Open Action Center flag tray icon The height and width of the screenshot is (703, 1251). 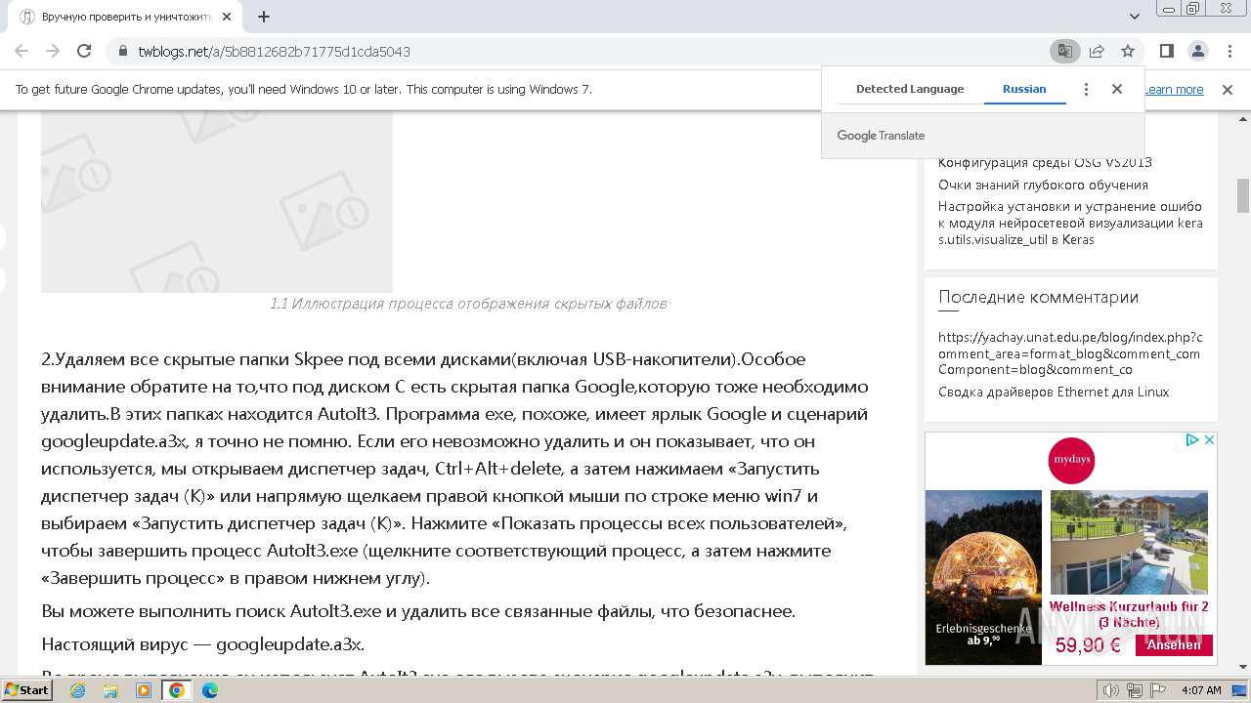[1158, 690]
